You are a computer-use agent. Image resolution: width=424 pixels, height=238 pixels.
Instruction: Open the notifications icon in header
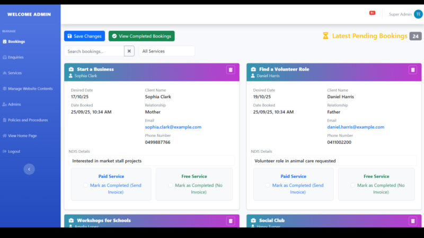[x=372, y=13]
